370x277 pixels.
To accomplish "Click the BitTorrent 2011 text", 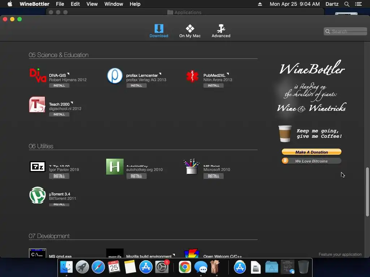I will 63,199.
